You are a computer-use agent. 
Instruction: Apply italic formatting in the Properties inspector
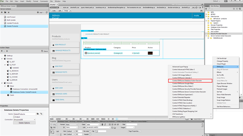point(105,124)
